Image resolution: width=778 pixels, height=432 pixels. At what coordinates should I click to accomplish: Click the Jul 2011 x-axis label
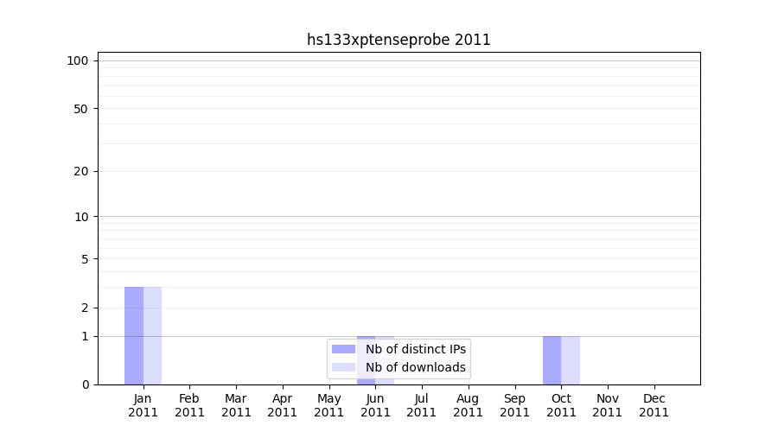pos(422,405)
